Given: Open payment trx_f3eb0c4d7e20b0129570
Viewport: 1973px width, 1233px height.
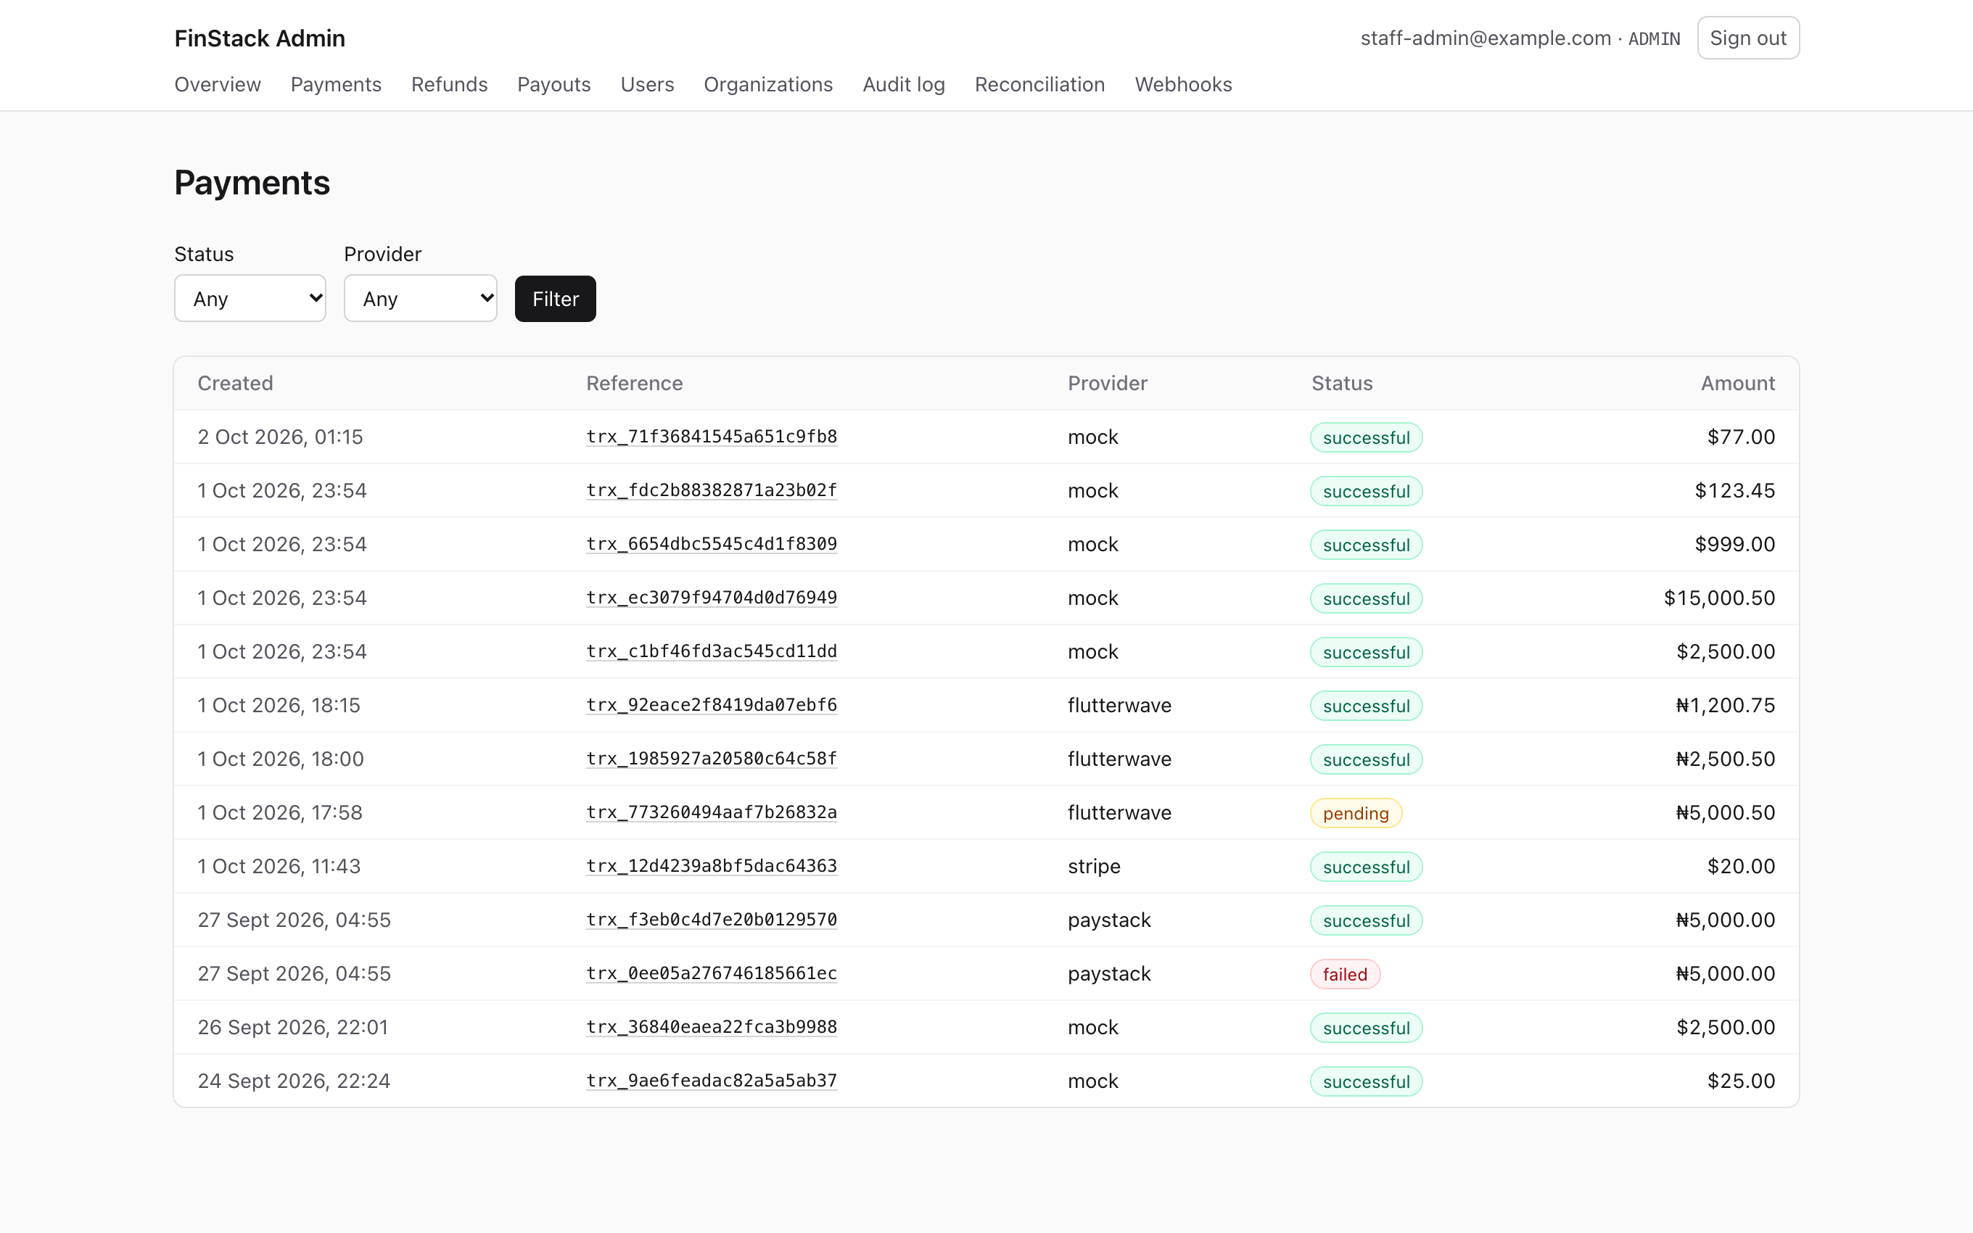Looking at the screenshot, I should (712, 920).
